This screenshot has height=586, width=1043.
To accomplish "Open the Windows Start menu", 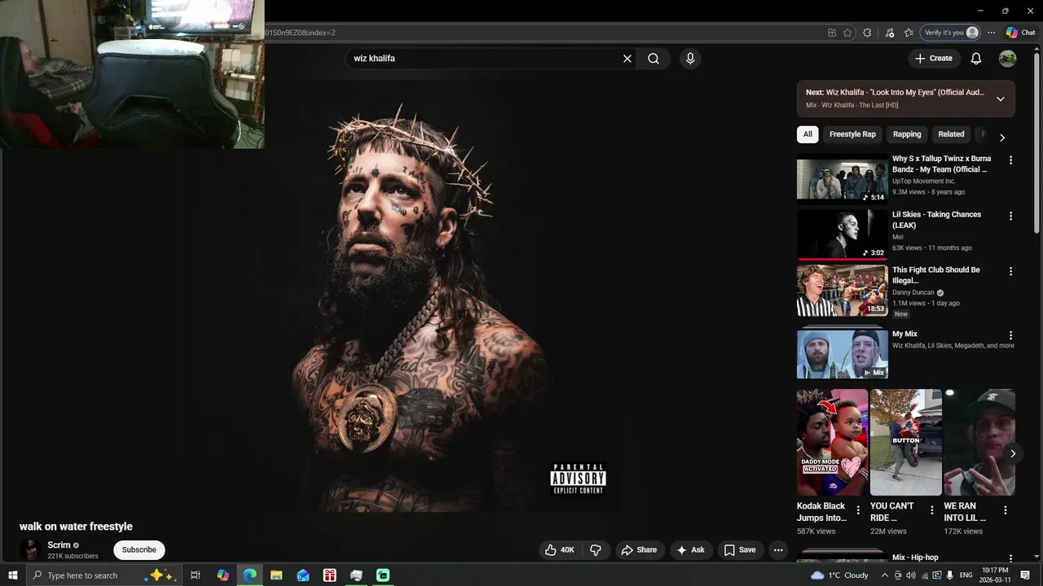I will [x=13, y=575].
